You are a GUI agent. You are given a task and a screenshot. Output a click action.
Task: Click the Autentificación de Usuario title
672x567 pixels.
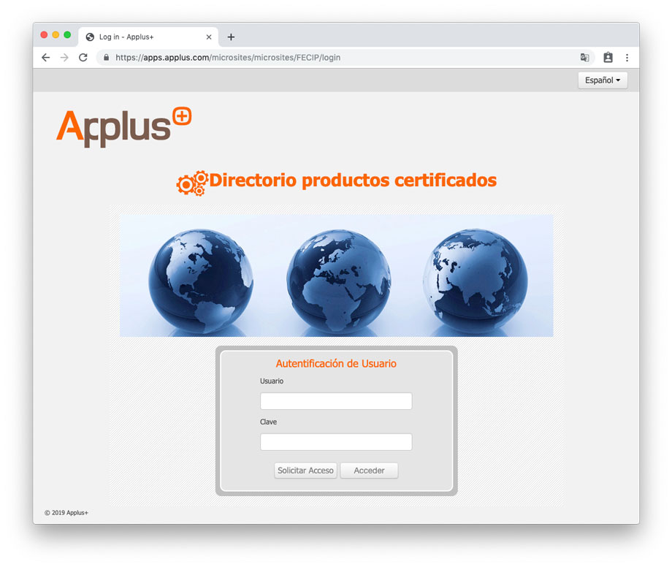(x=336, y=363)
